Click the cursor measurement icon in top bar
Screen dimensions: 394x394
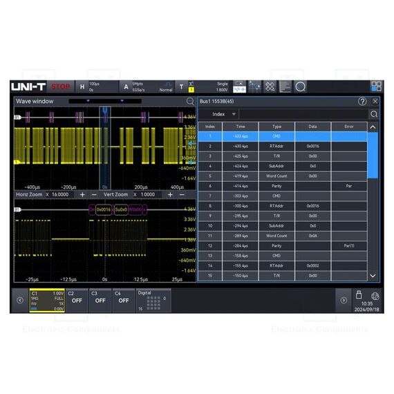click(x=254, y=87)
